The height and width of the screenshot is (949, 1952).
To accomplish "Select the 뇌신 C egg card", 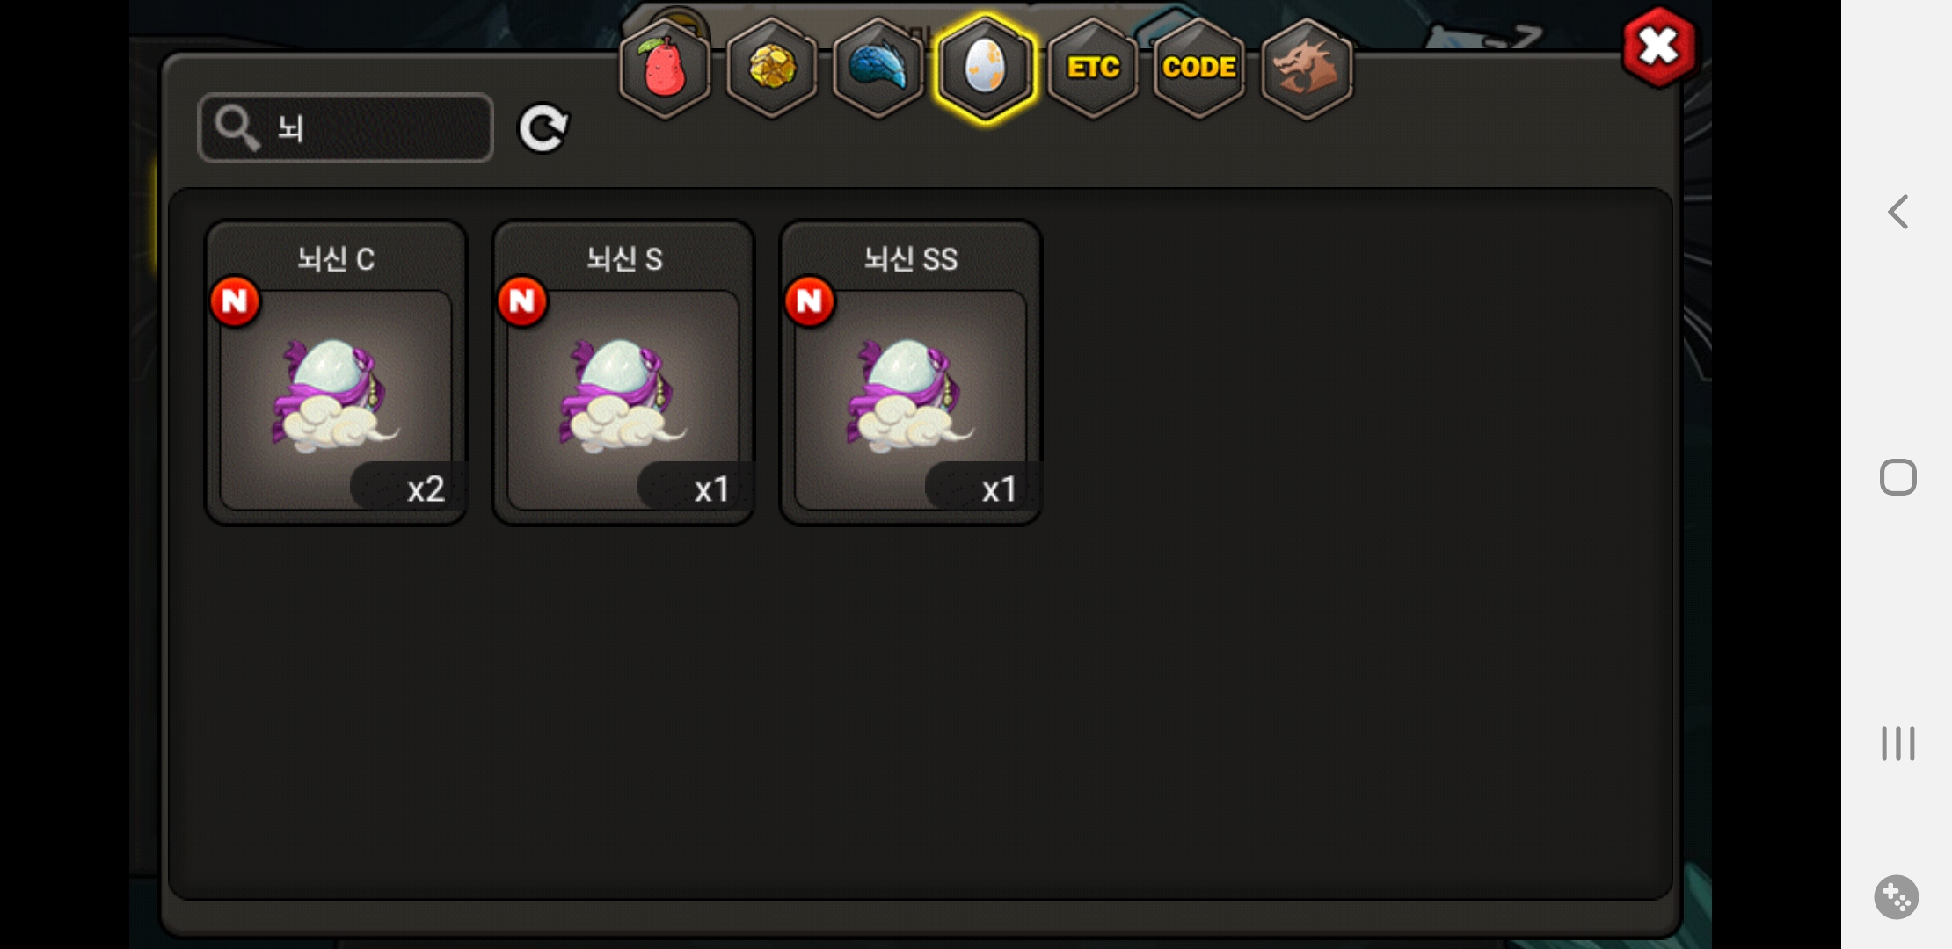I will (x=336, y=373).
